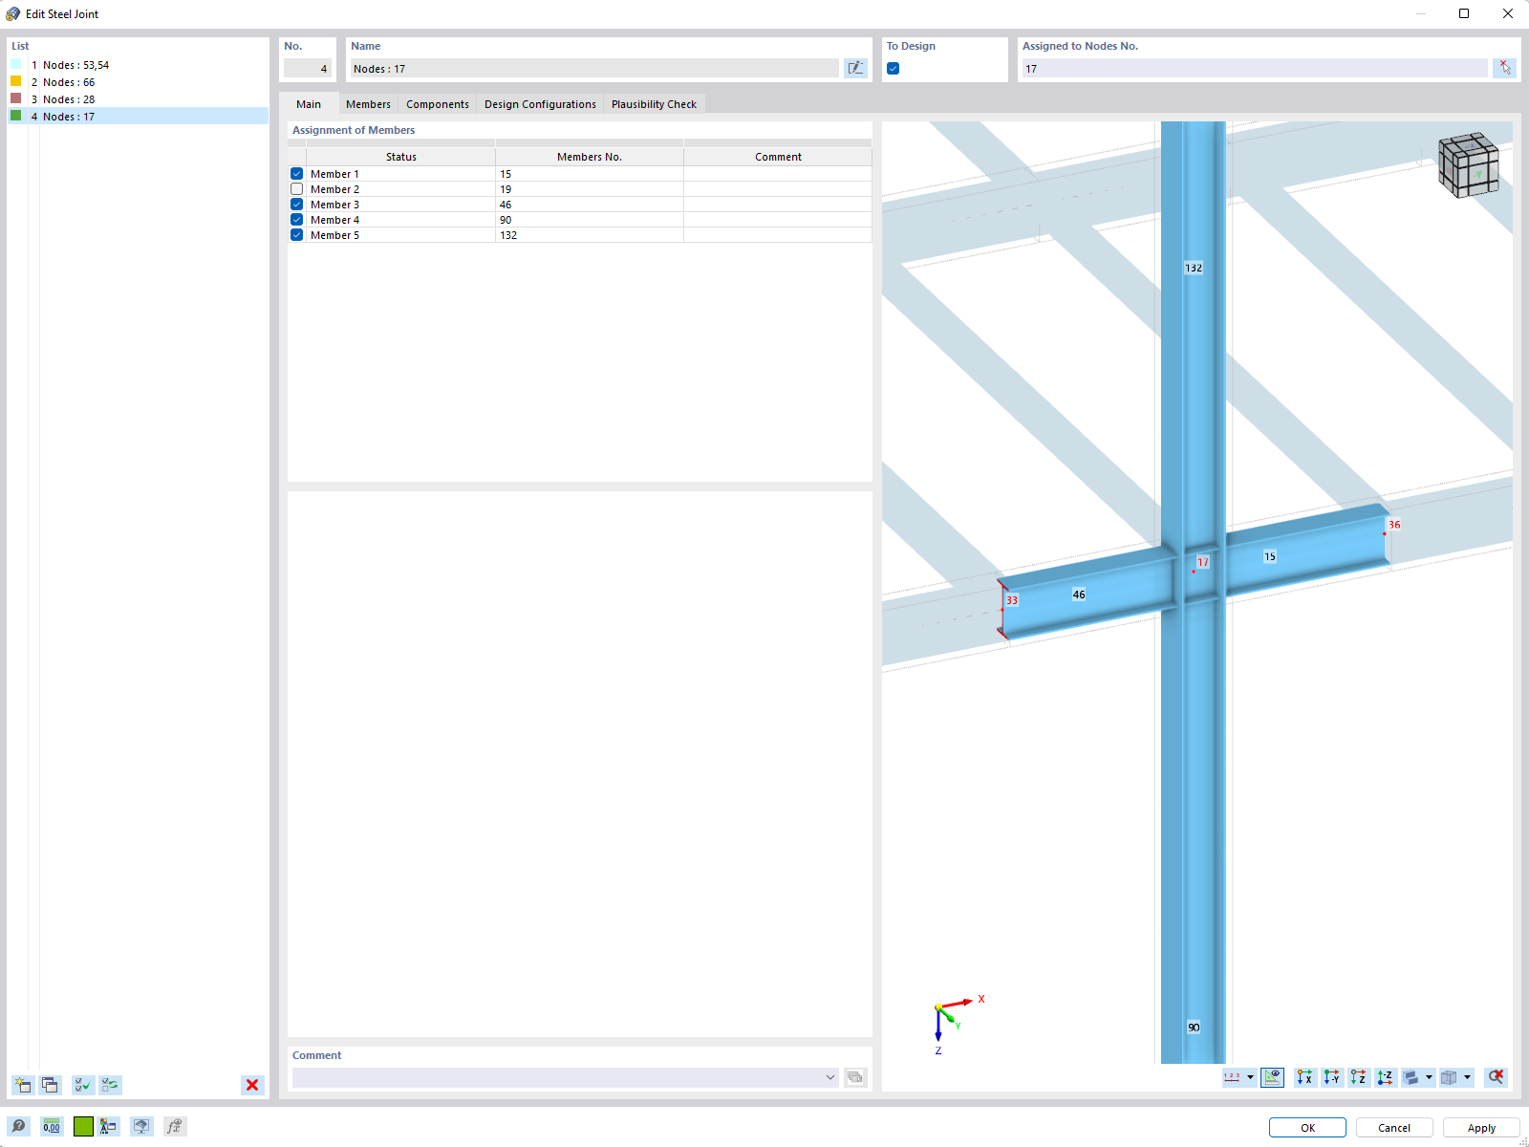Set view along negative Y axis
The height and width of the screenshot is (1147, 1529).
pyautogui.click(x=1331, y=1077)
